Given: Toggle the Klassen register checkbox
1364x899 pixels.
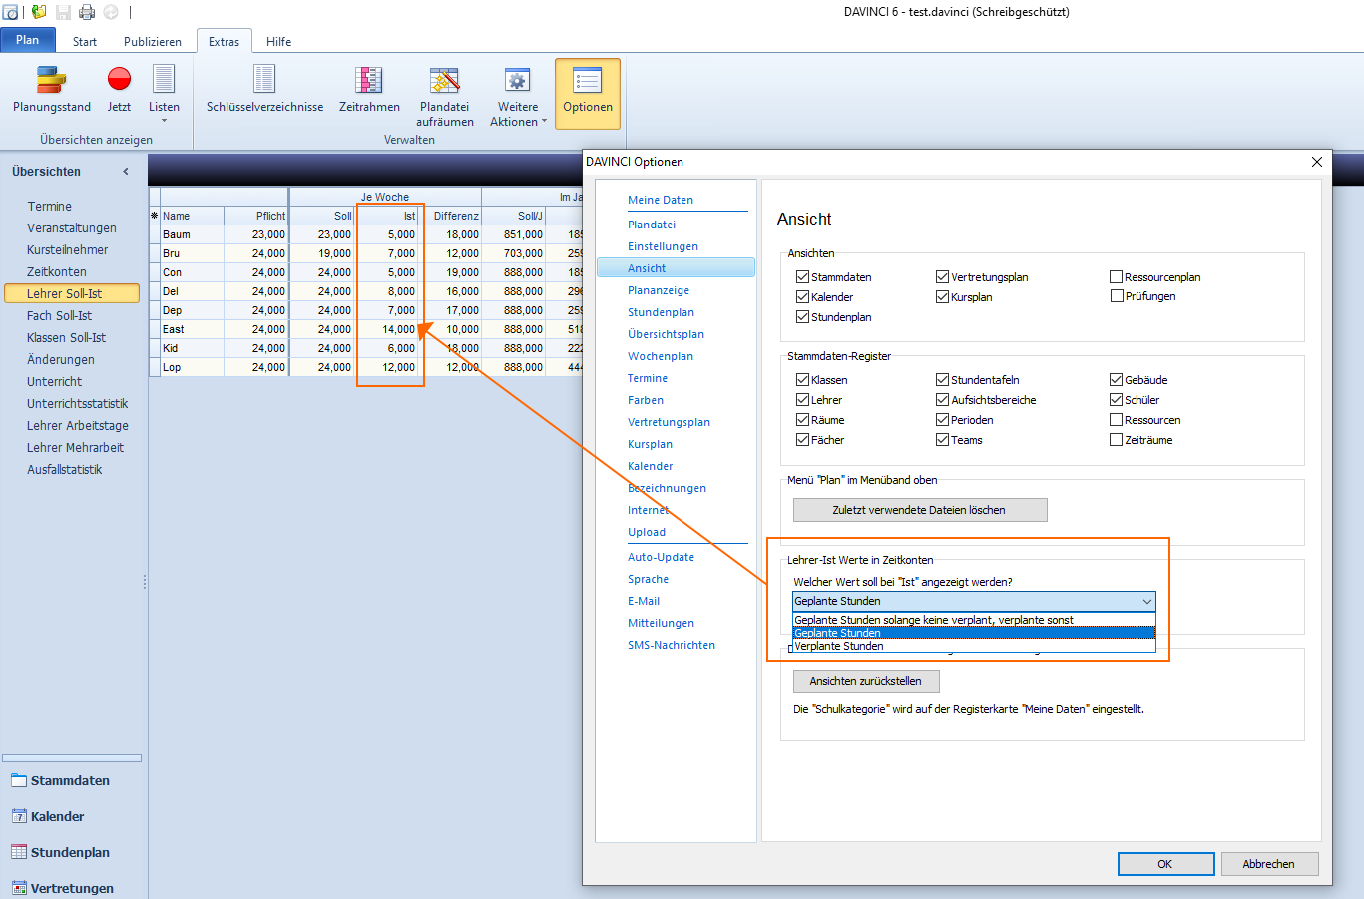Looking at the screenshot, I should (x=802, y=380).
